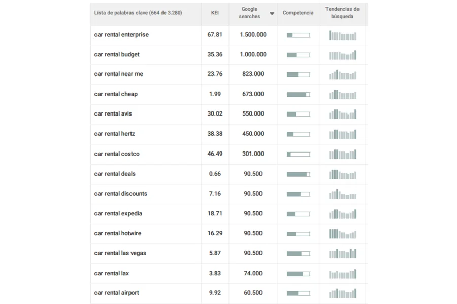Click the Google searches sort arrow
457x304 pixels.
tap(272, 13)
